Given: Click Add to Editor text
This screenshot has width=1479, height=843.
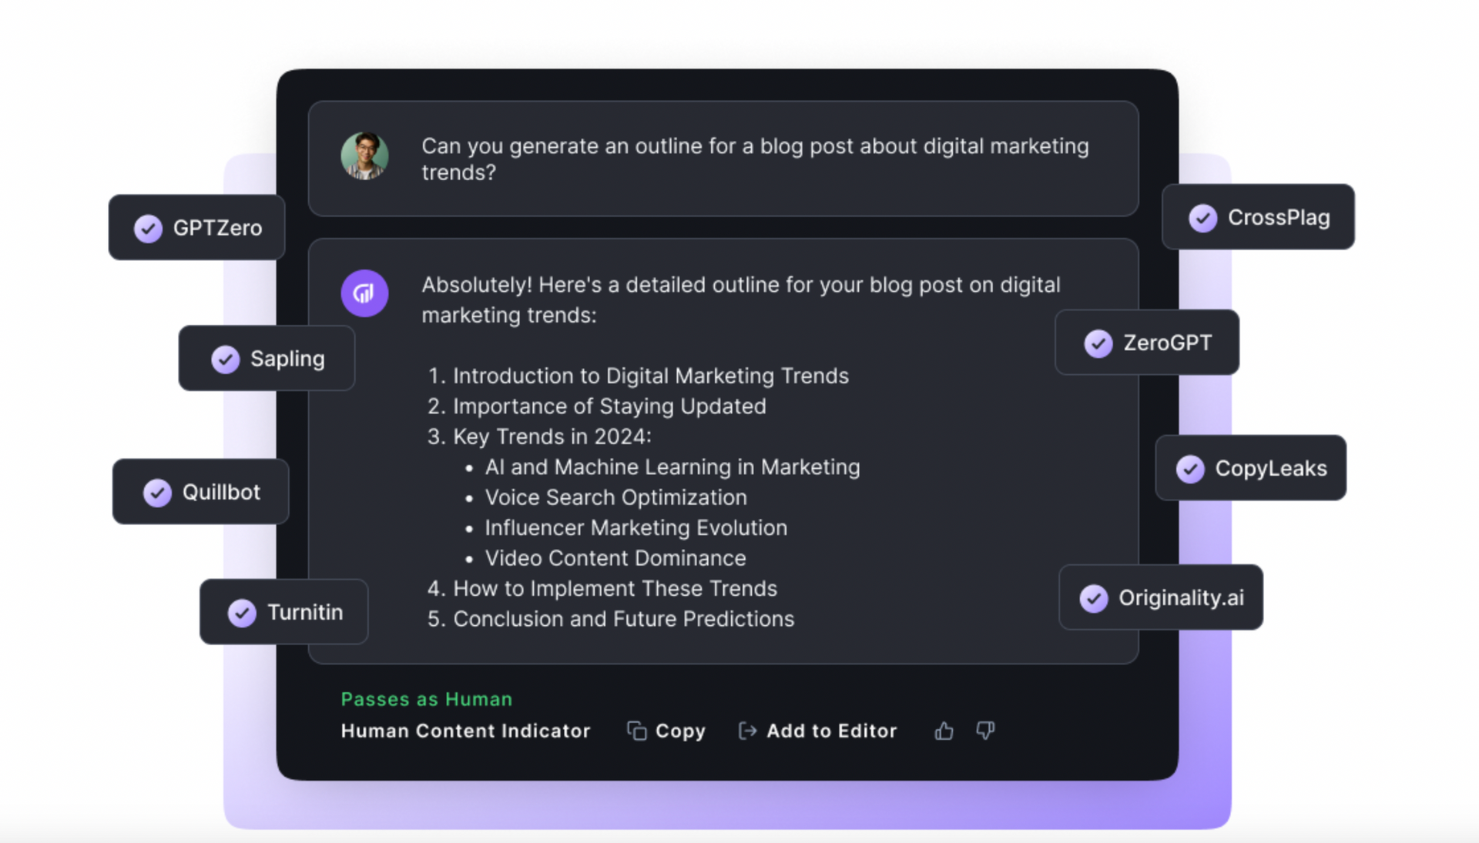Looking at the screenshot, I should pos(832,731).
